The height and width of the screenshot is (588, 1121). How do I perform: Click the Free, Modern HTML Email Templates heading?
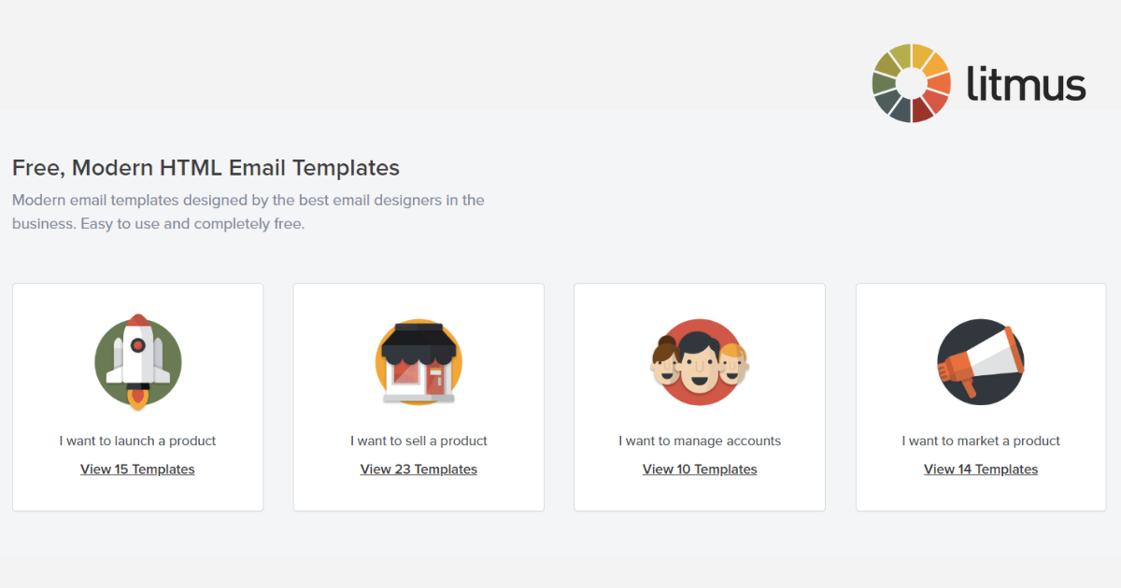coord(206,168)
